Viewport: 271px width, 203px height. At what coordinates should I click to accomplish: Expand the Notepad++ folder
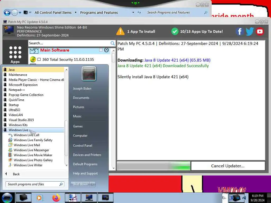click(33, 90)
